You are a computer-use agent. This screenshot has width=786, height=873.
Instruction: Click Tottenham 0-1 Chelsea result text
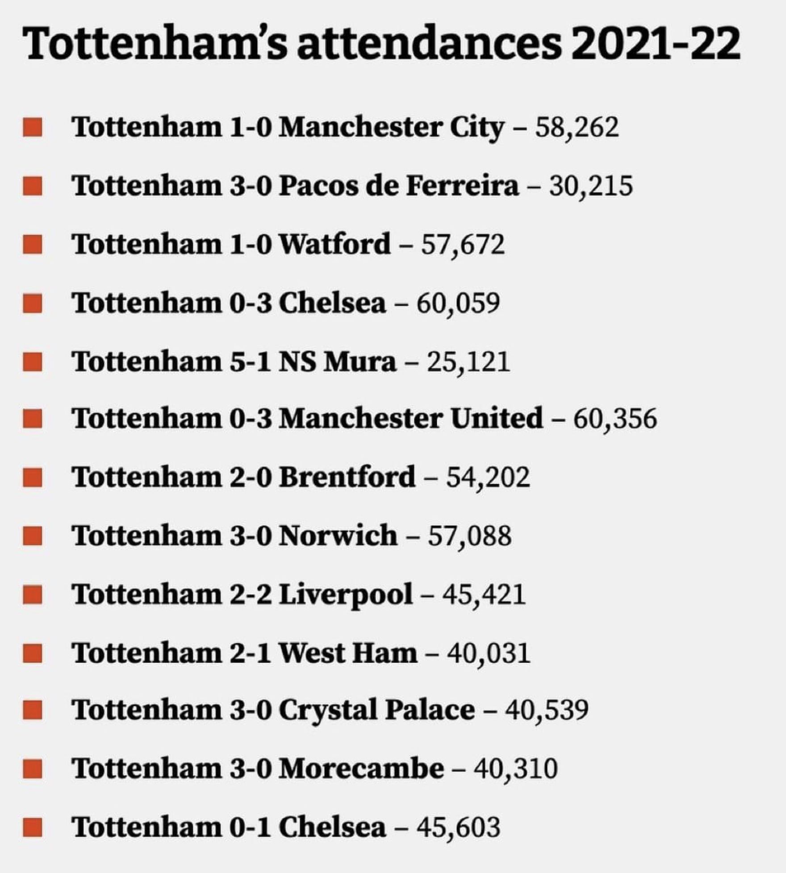pyautogui.click(x=229, y=827)
